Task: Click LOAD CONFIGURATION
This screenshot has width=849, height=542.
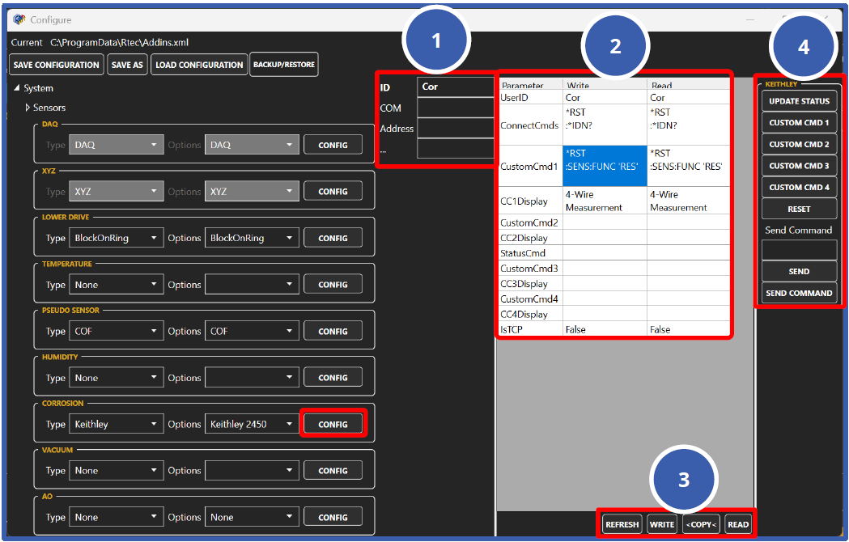Action: pyautogui.click(x=198, y=65)
